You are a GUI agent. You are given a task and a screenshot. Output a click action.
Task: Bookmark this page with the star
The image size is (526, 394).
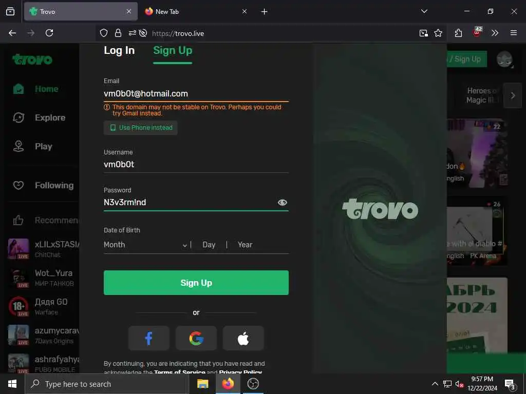(438, 33)
